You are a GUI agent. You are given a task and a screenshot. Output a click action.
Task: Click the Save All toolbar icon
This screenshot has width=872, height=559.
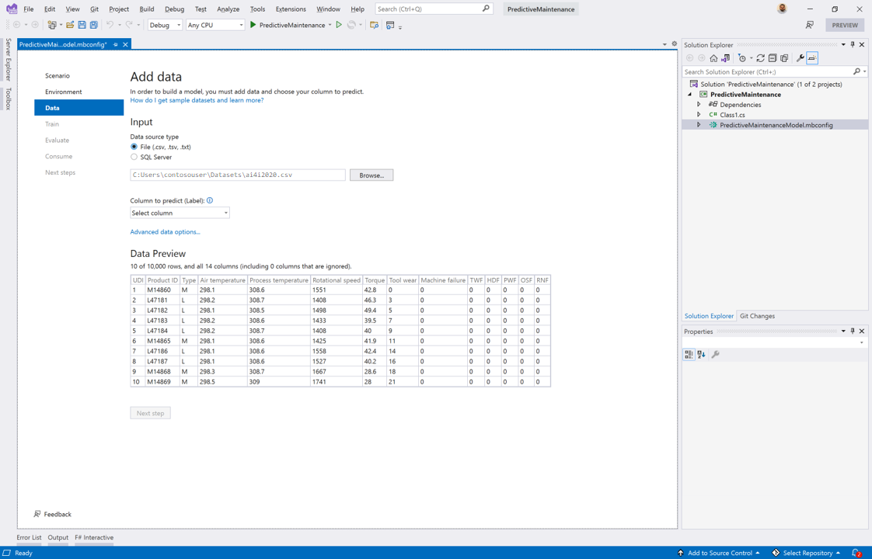pos(94,25)
